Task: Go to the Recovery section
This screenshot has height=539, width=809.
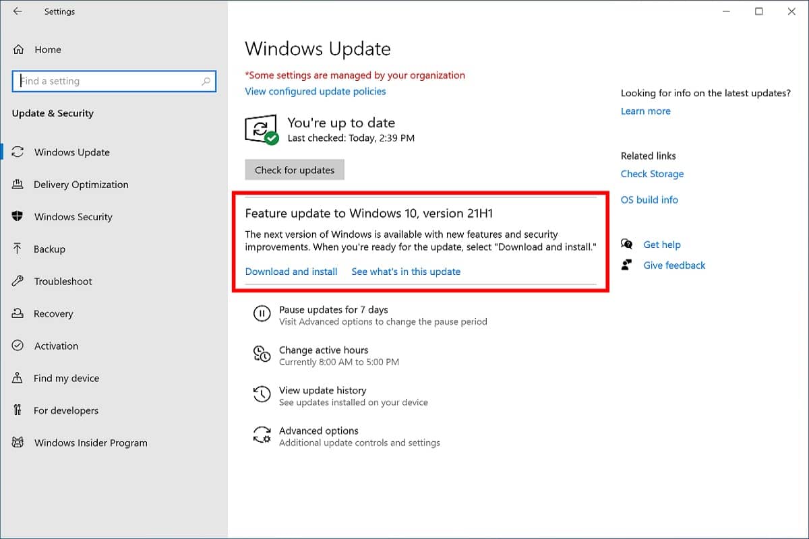Action: pyautogui.click(x=53, y=314)
